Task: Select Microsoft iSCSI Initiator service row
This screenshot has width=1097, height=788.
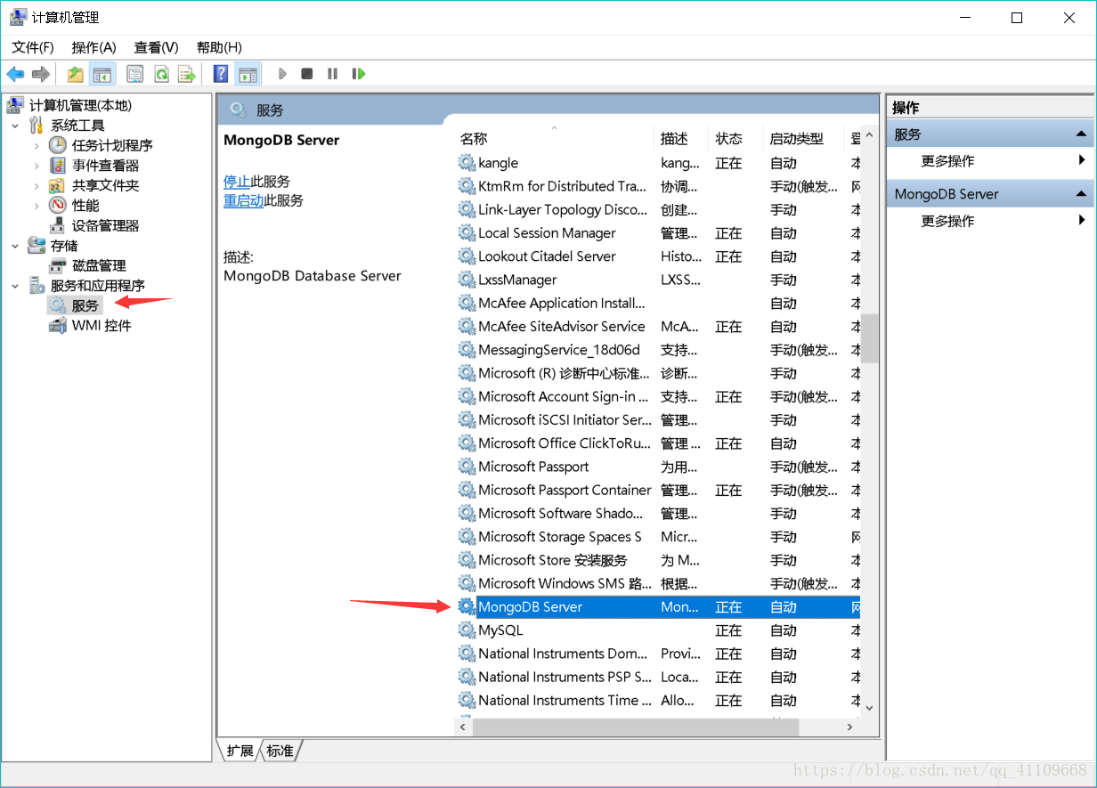Action: pos(657,420)
